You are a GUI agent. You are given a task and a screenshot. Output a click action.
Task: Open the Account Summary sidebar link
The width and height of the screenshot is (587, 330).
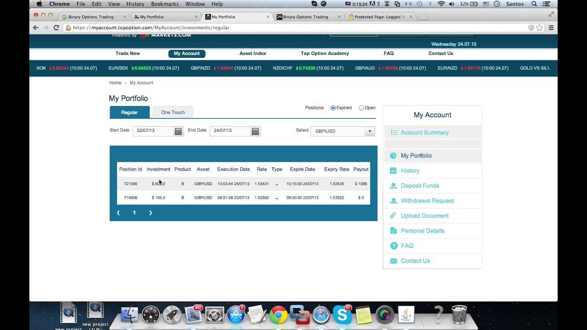pyautogui.click(x=425, y=132)
